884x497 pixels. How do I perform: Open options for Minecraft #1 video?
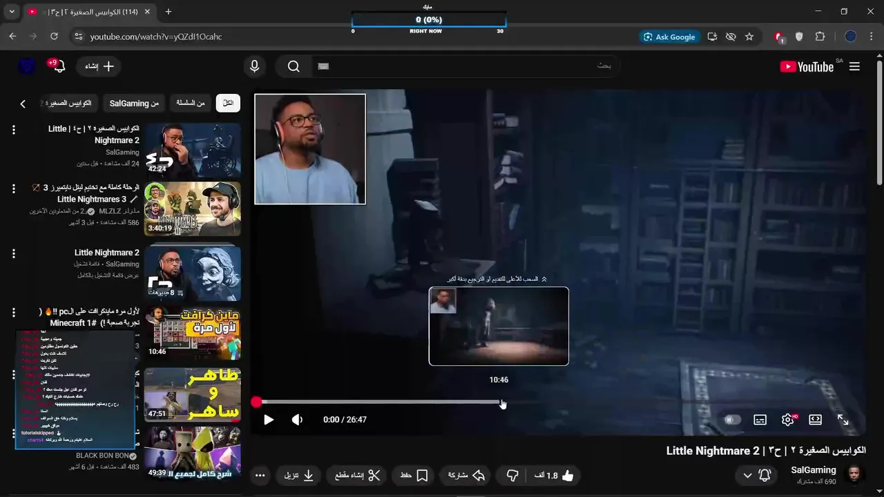13,312
